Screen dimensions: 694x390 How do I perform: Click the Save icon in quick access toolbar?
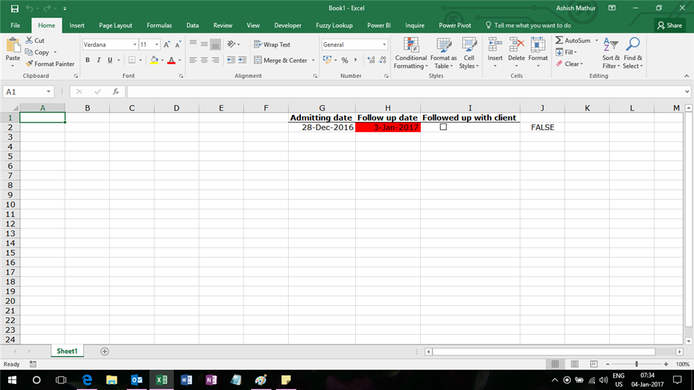point(15,8)
